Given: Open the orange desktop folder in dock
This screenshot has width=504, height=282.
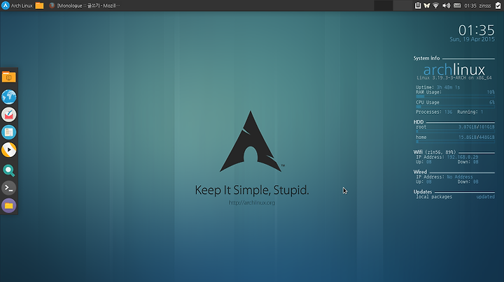Looking at the screenshot, I should click(x=8, y=77).
